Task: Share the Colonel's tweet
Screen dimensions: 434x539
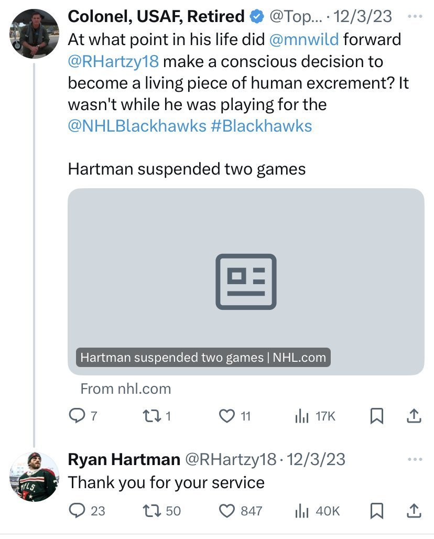Action: [x=414, y=416]
